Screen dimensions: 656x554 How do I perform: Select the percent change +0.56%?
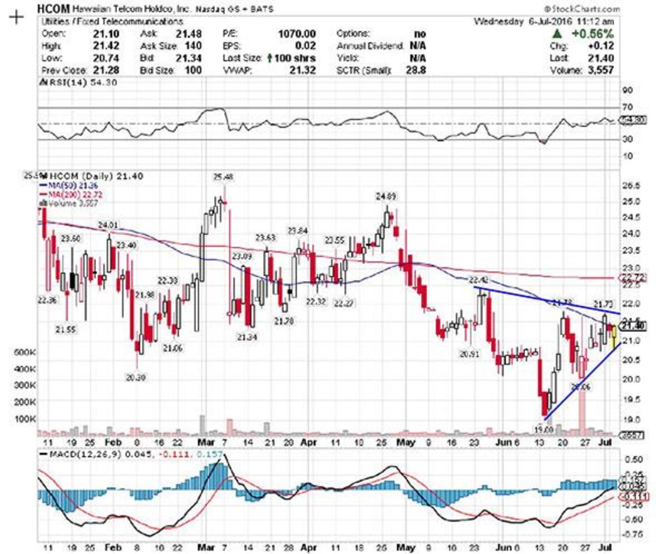(593, 34)
